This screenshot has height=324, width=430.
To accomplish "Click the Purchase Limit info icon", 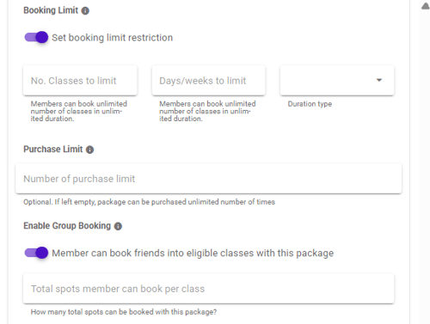I will tap(89, 150).
